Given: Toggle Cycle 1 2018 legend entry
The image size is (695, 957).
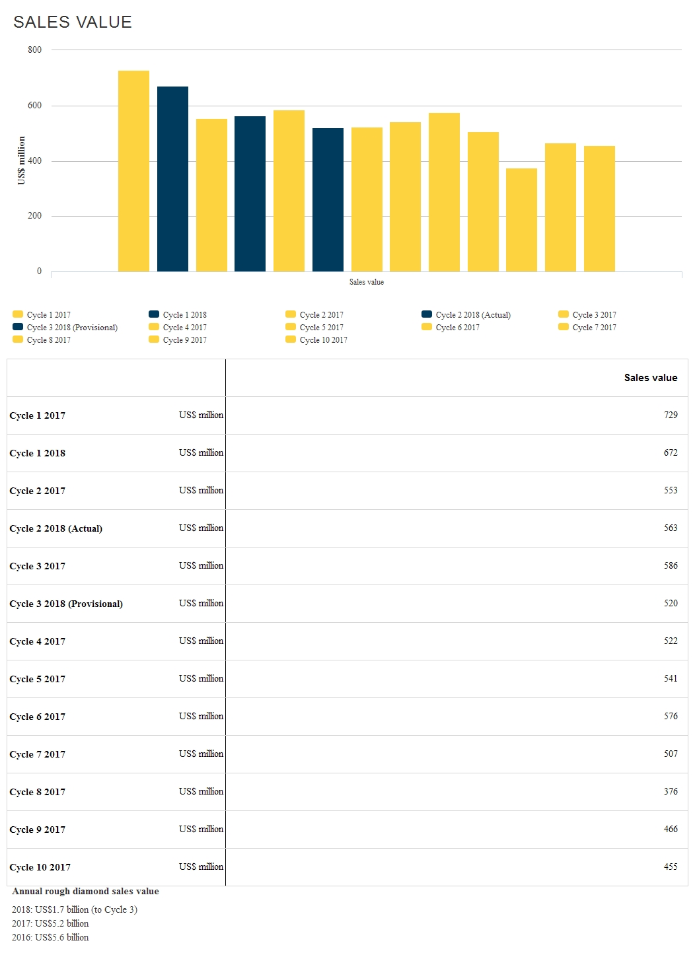Looking at the screenshot, I should click(x=178, y=315).
